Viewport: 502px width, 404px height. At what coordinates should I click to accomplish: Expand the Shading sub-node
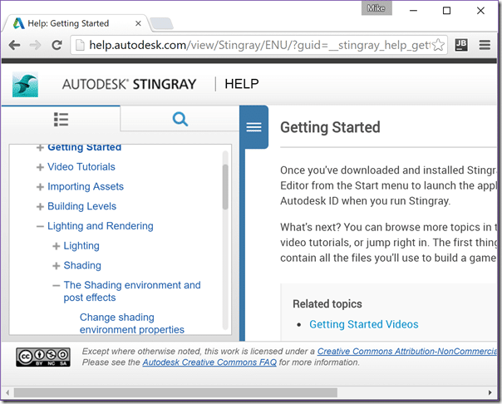pyautogui.click(x=56, y=266)
